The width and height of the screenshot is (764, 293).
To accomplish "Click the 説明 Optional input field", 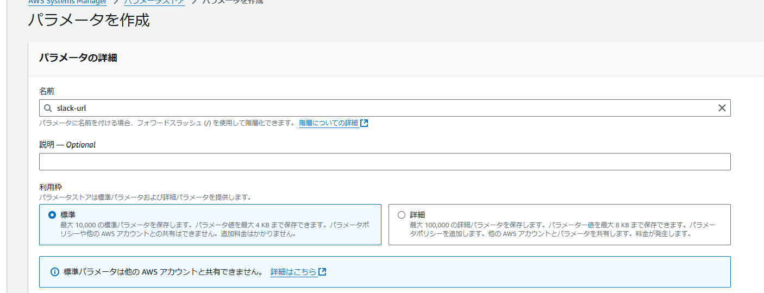I will (385, 162).
